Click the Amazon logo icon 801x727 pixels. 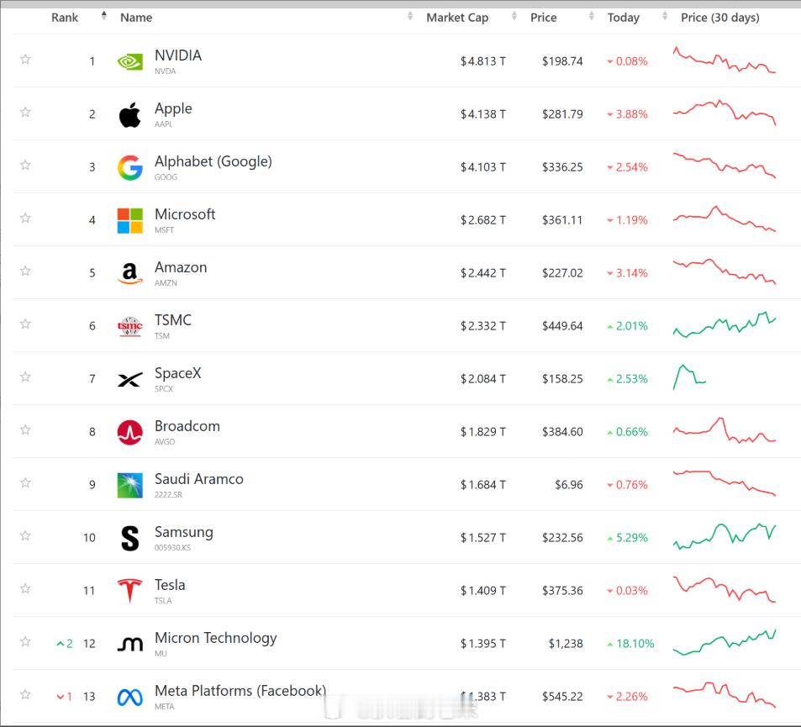[x=129, y=273]
